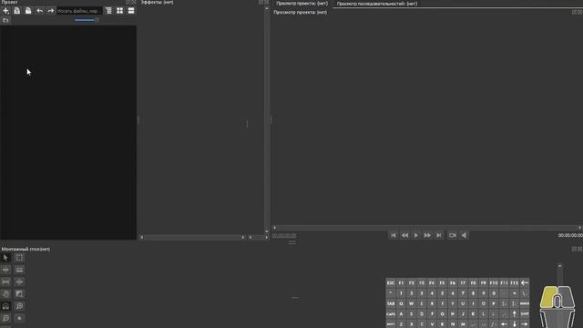Viewport: 583px width, 328px height.
Task: Play the project preview
Action: (x=416, y=235)
